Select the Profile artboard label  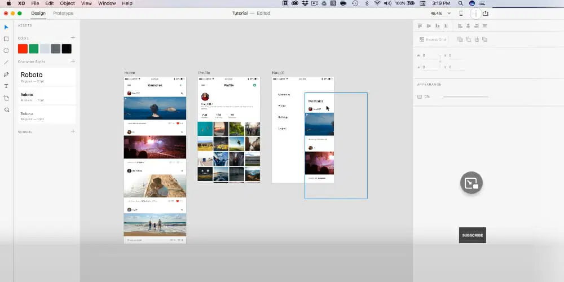coord(204,73)
